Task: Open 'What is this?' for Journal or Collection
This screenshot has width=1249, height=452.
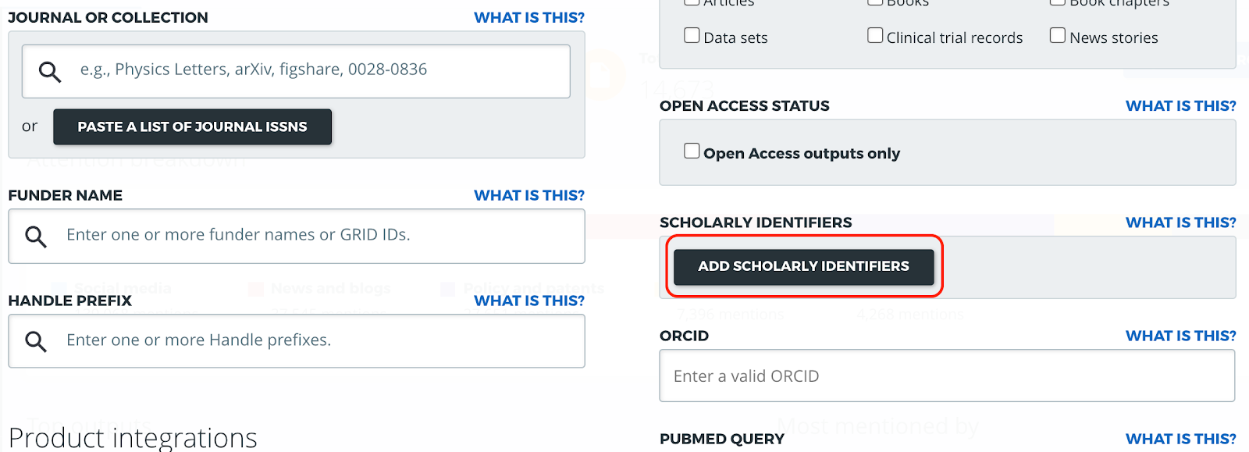Action: click(528, 17)
